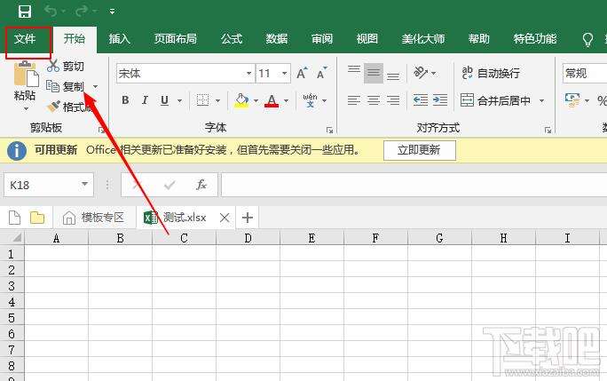Click the 立即更新 (Update Now) button
Viewport: 607px width, 381px height.
[419, 150]
